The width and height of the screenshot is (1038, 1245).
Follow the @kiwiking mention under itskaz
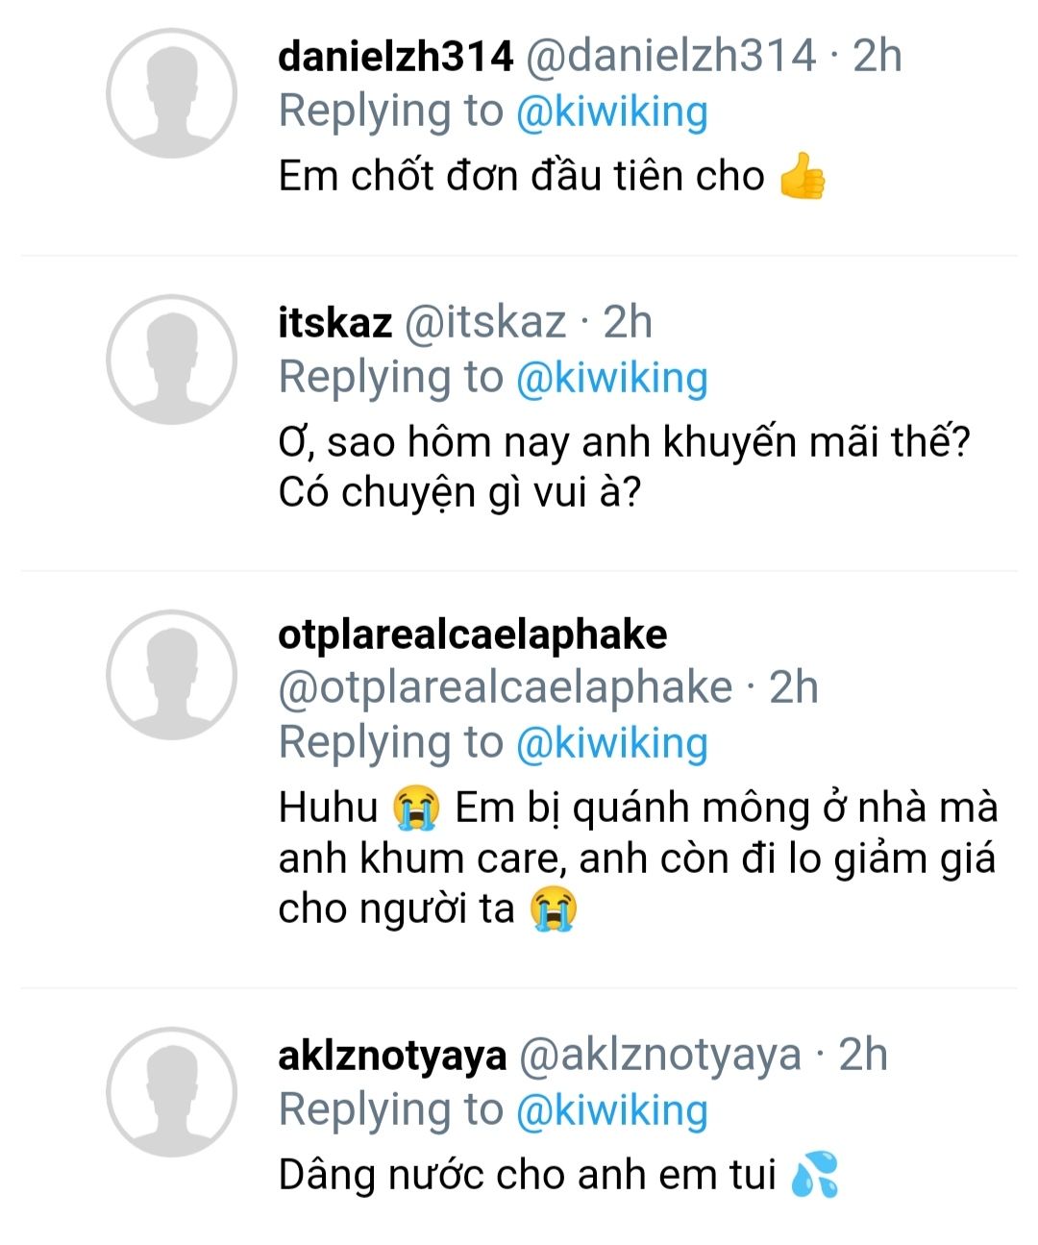(612, 378)
